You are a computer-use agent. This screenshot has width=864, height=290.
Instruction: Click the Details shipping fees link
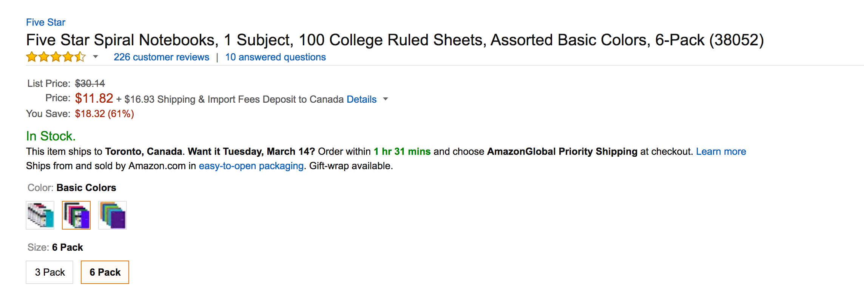pyautogui.click(x=361, y=99)
